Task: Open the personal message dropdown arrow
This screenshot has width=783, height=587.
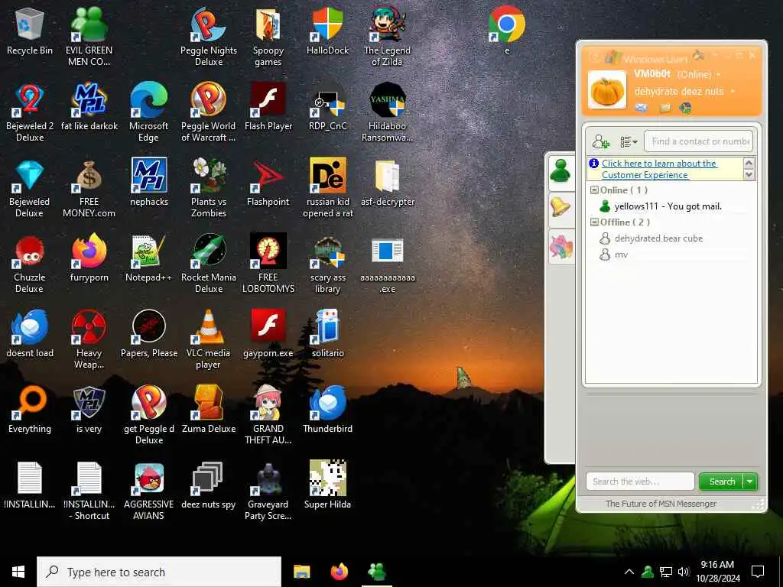Action: [733, 92]
